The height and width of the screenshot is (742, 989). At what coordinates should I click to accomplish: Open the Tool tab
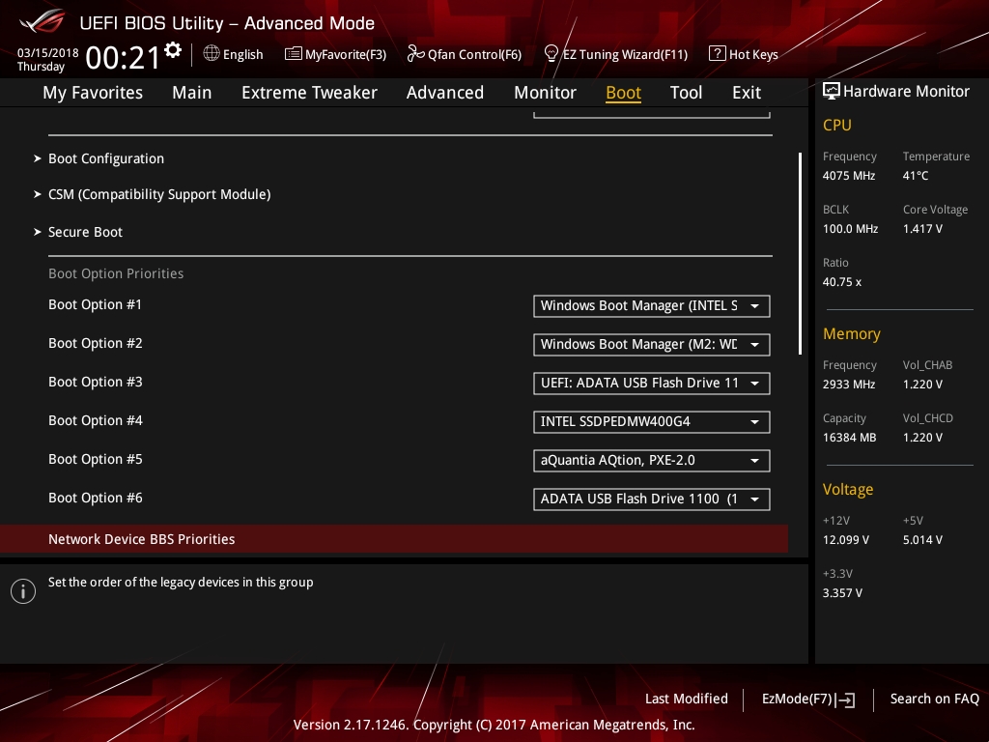(x=686, y=93)
